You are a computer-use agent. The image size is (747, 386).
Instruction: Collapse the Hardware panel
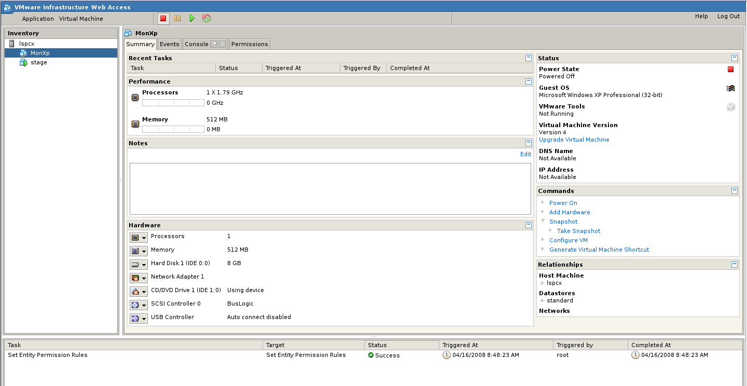click(x=528, y=225)
